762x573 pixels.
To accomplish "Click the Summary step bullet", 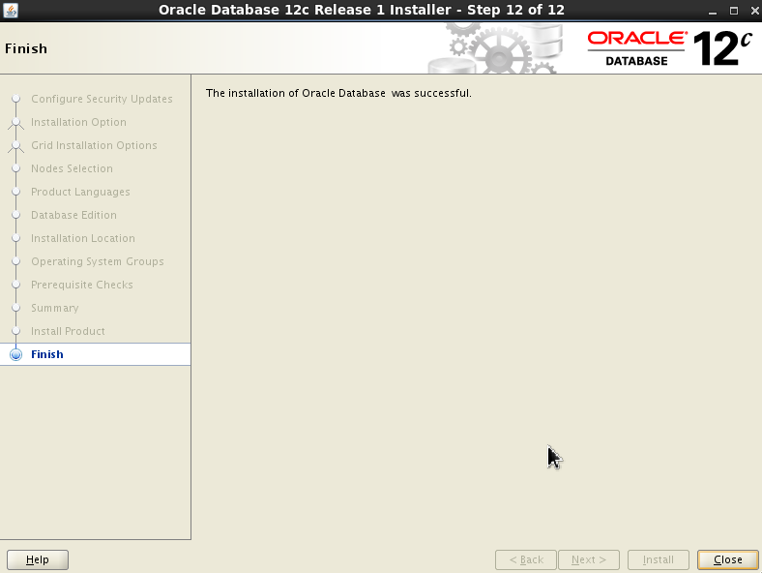I will 16,308.
